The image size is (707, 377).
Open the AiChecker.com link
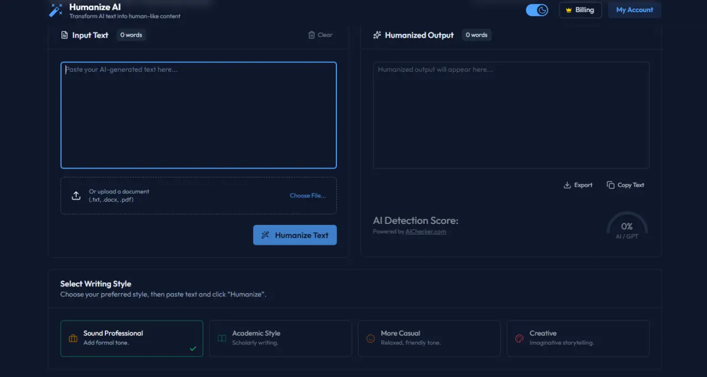click(425, 232)
